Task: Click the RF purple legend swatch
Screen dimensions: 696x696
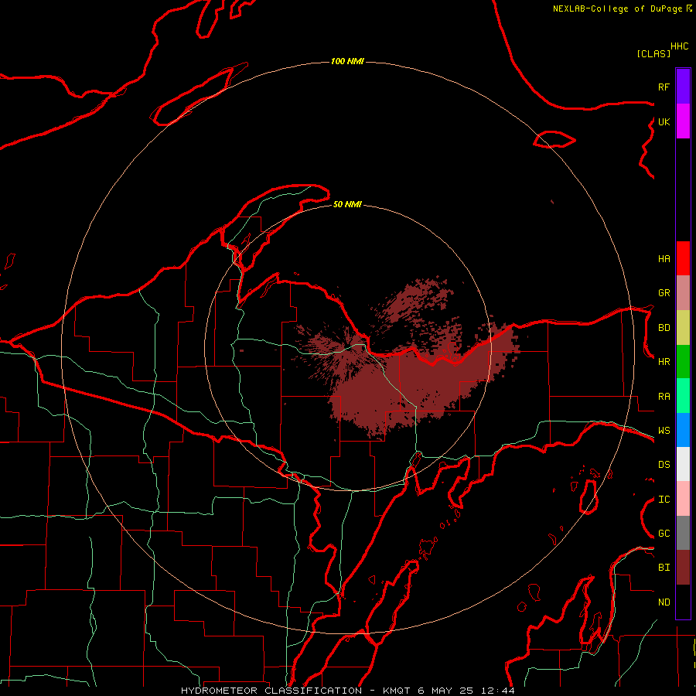Action: click(x=683, y=87)
